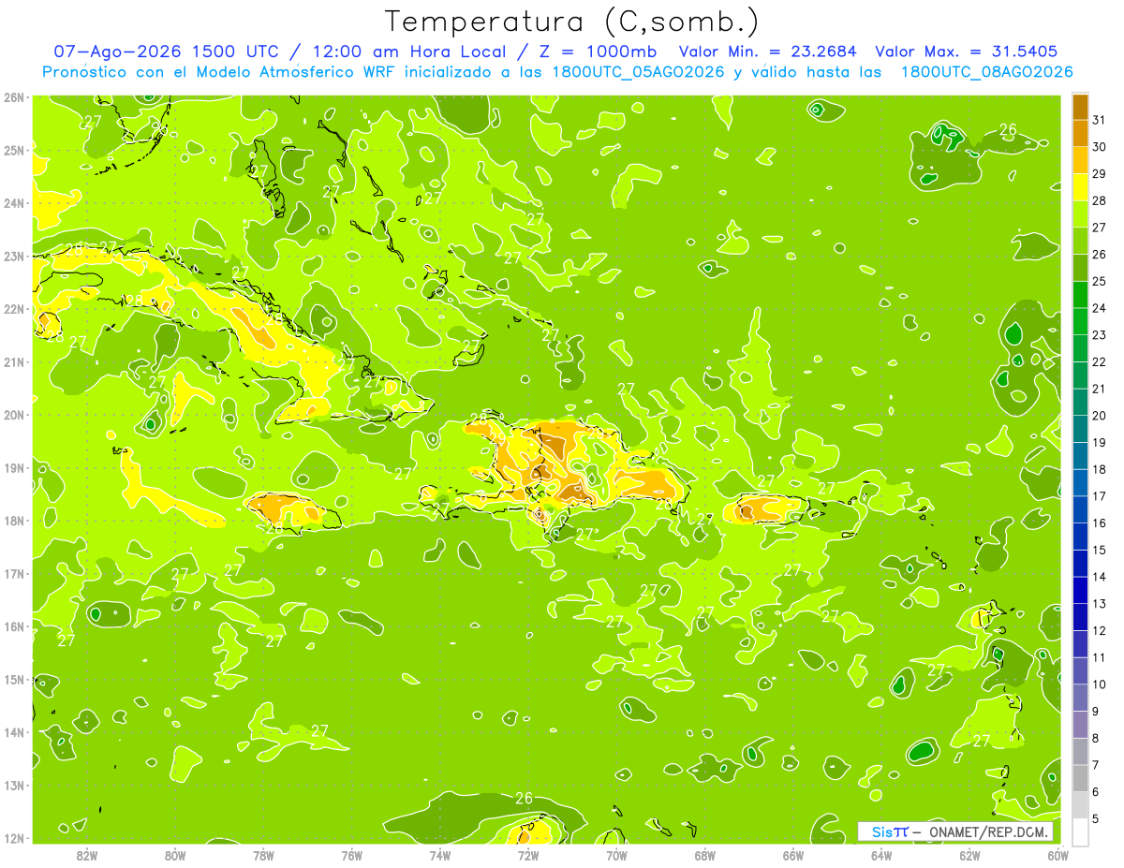1124x868 pixels.
Task: Click the 70W longitude axis label
Action: 616,855
